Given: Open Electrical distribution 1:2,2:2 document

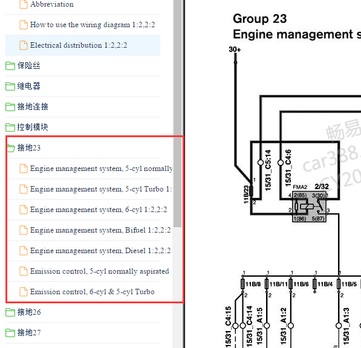Looking at the screenshot, I should point(79,45).
